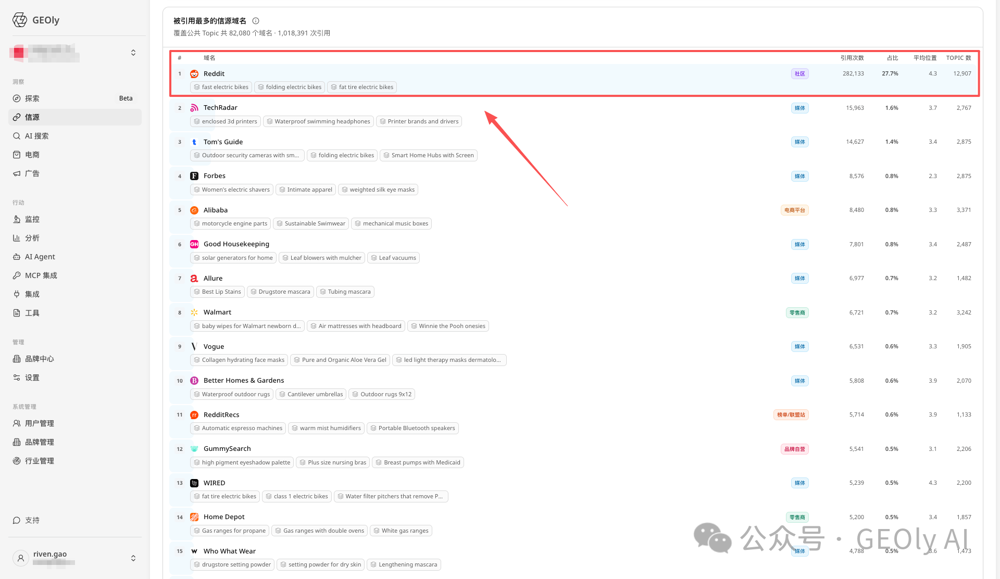Click the 品牌自营 badge on GummySearch row

794,449
